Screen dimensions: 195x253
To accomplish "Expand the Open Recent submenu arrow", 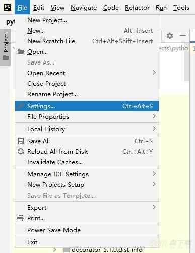I will click(x=154, y=73).
